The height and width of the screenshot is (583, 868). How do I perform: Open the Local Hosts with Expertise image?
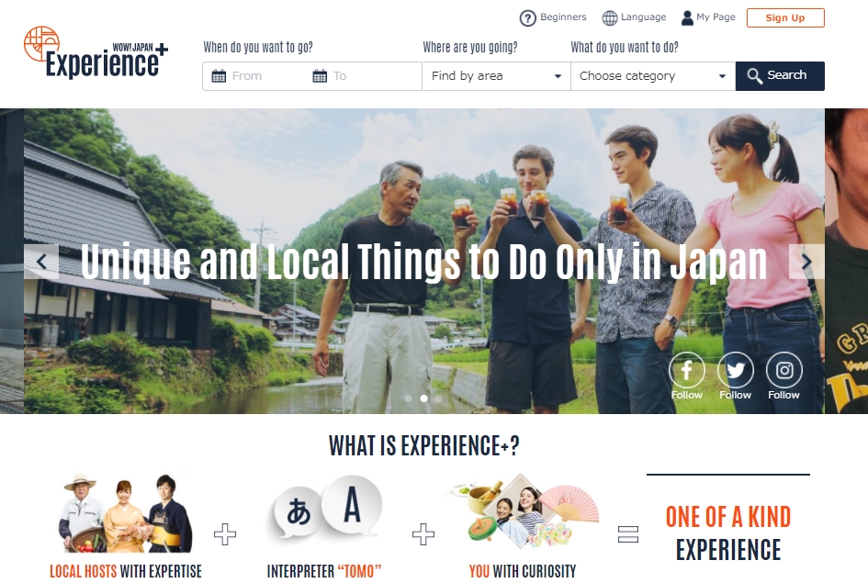pos(126,513)
